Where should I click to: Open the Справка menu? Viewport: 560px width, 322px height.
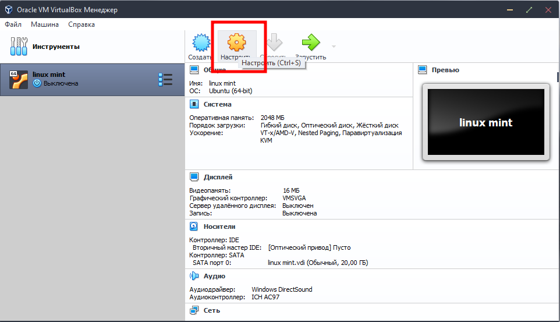point(81,24)
